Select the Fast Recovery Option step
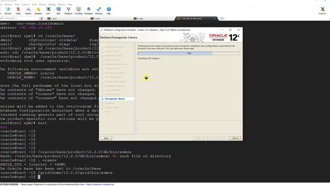 click(115, 73)
